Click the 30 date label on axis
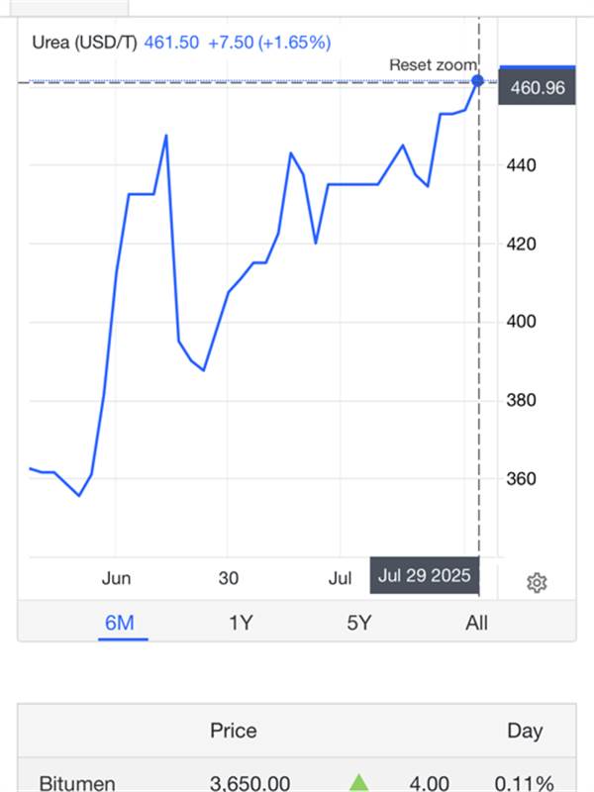Viewport: 594px width, 792px height. [229, 578]
